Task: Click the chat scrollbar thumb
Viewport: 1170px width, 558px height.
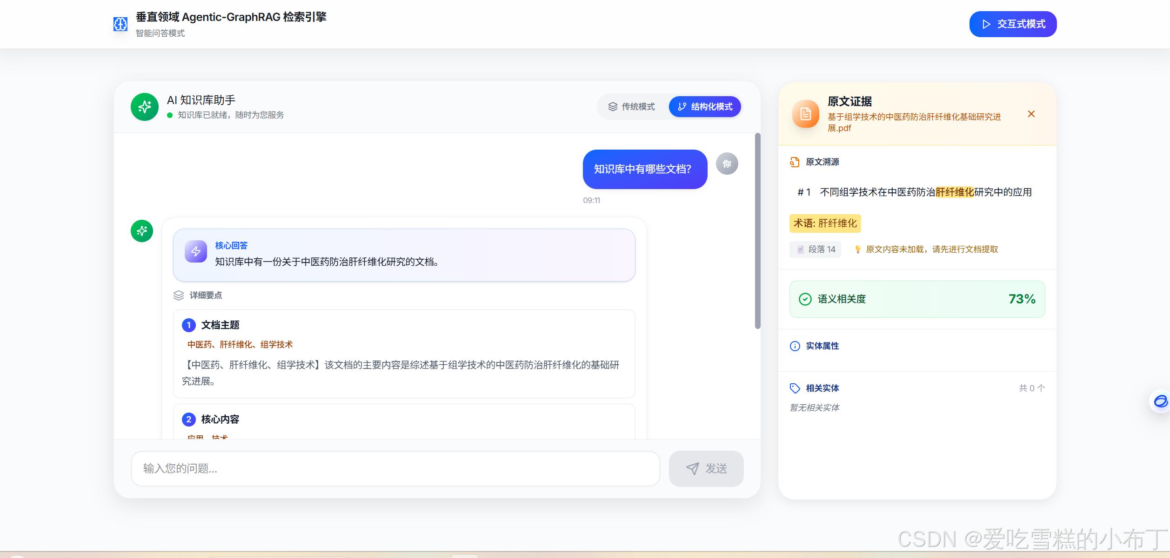Action: click(757, 231)
